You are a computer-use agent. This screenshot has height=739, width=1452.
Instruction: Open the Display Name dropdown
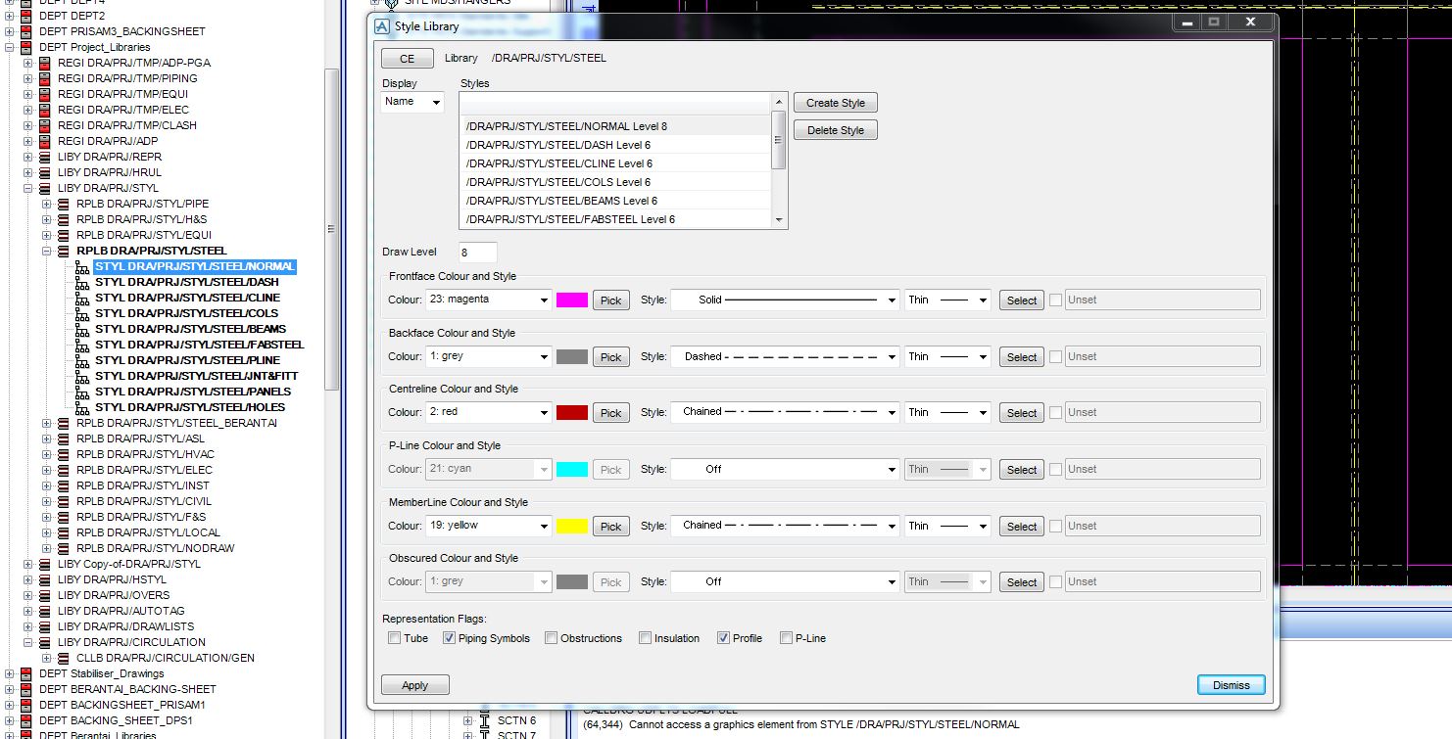tap(412, 102)
